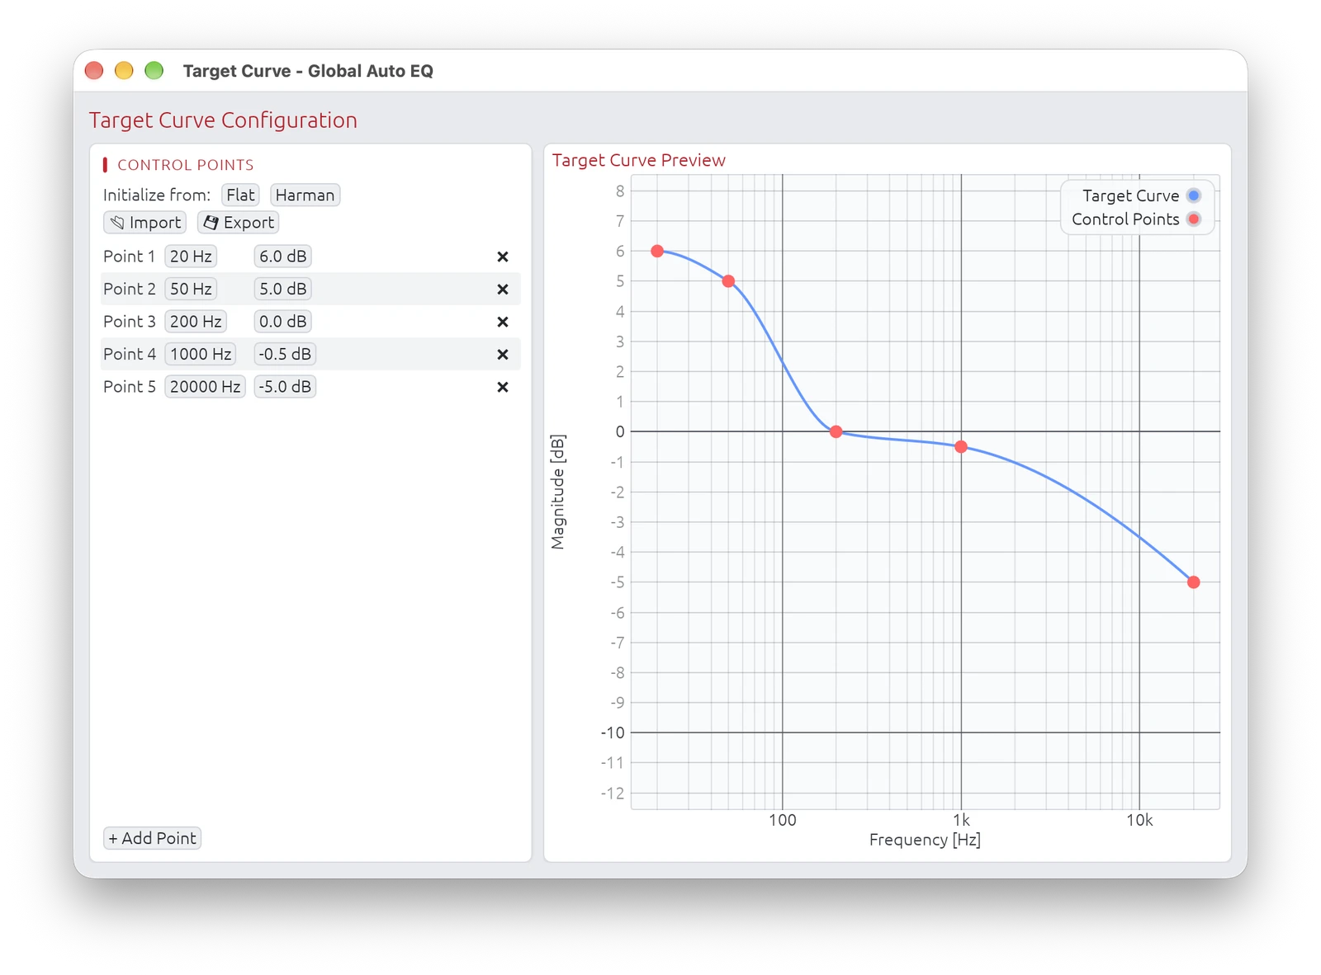Delete Point 4 with the X icon
This screenshot has width=1321, height=975.
tap(502, 355)
